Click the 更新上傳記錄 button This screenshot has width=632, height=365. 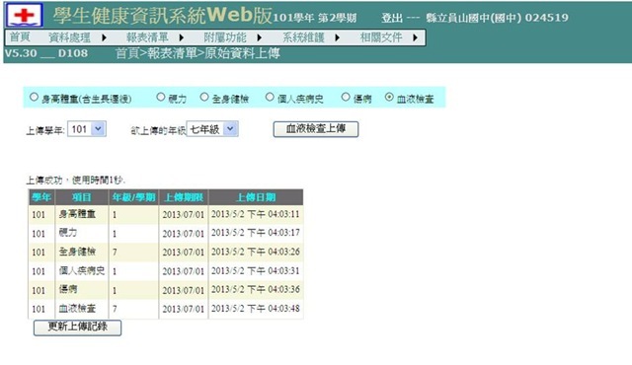(77, 328)
